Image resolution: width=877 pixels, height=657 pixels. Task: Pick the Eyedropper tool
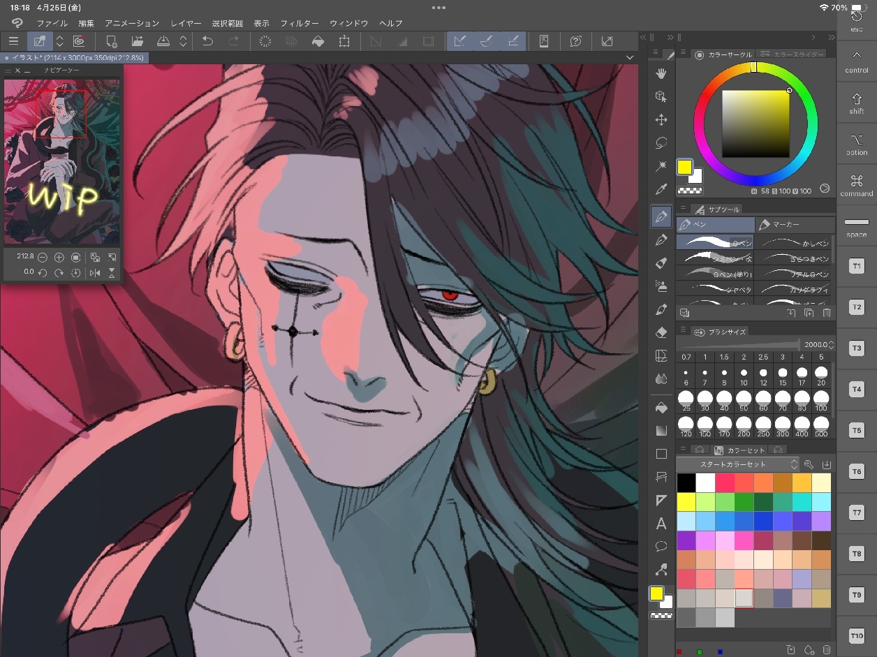tap(661, 189)
